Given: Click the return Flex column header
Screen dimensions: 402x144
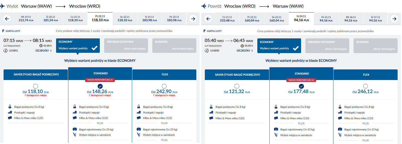Looking at the screenshot, I should 366,75.
